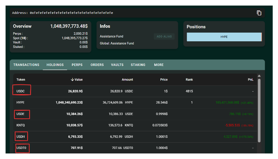Open the Transactions tab

click(26, 65)
